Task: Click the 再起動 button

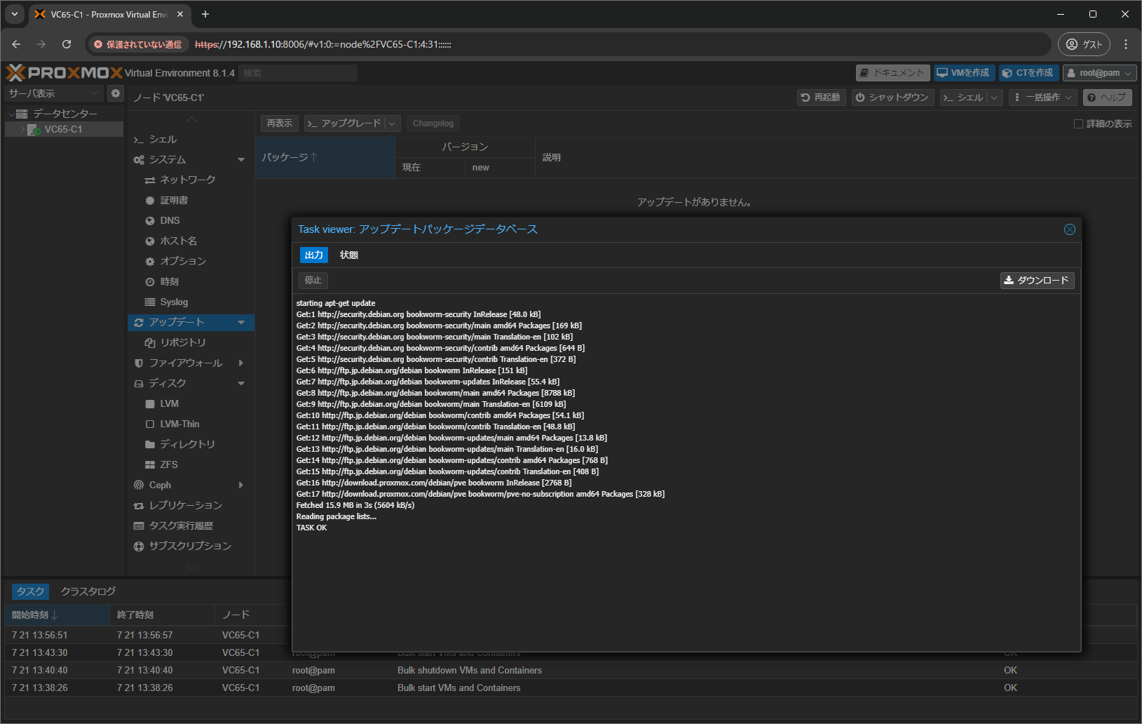Action: point(822,98)
